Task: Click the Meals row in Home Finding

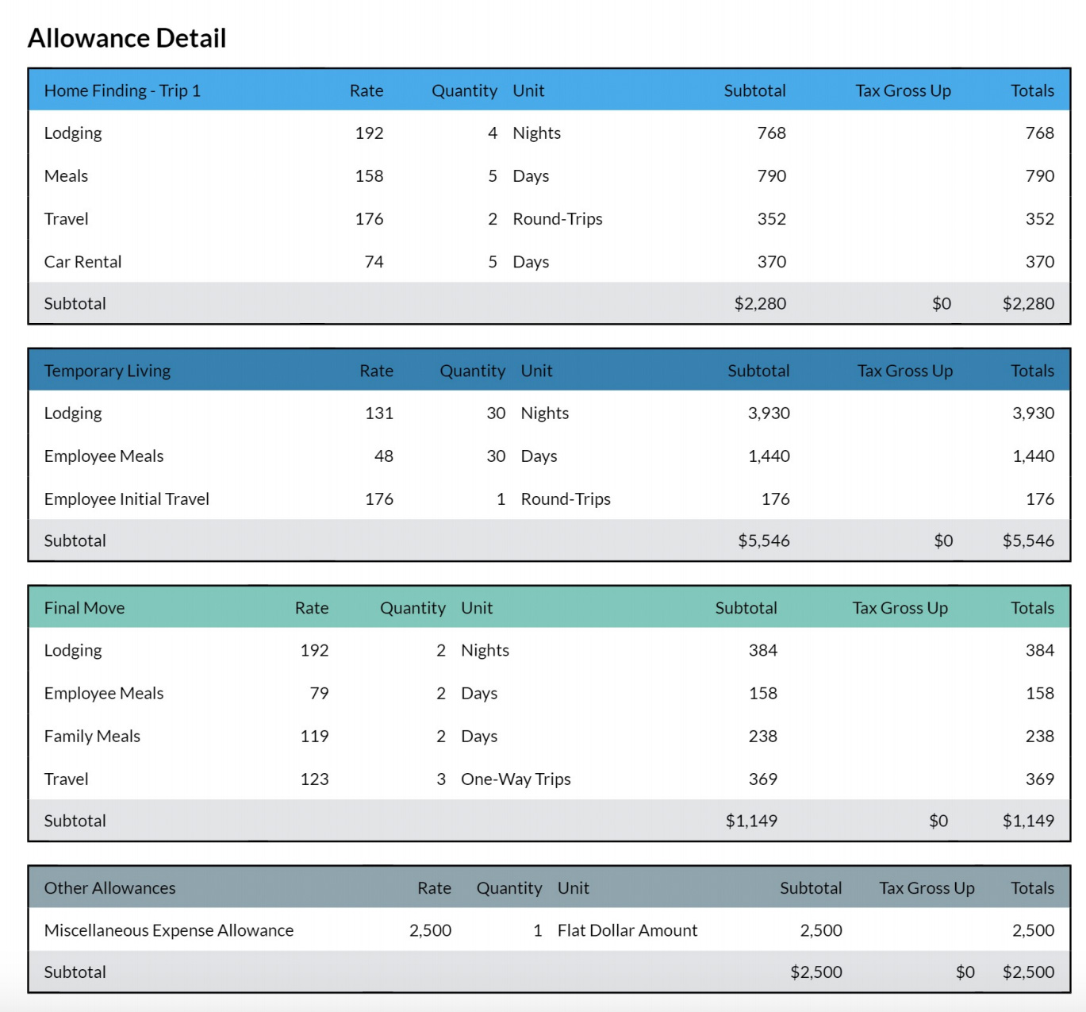Action: pyautogui.click(x=66, y=176)
